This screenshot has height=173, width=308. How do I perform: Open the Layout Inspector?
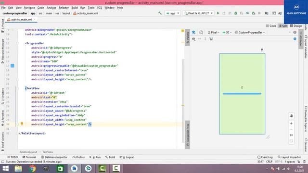289,157
